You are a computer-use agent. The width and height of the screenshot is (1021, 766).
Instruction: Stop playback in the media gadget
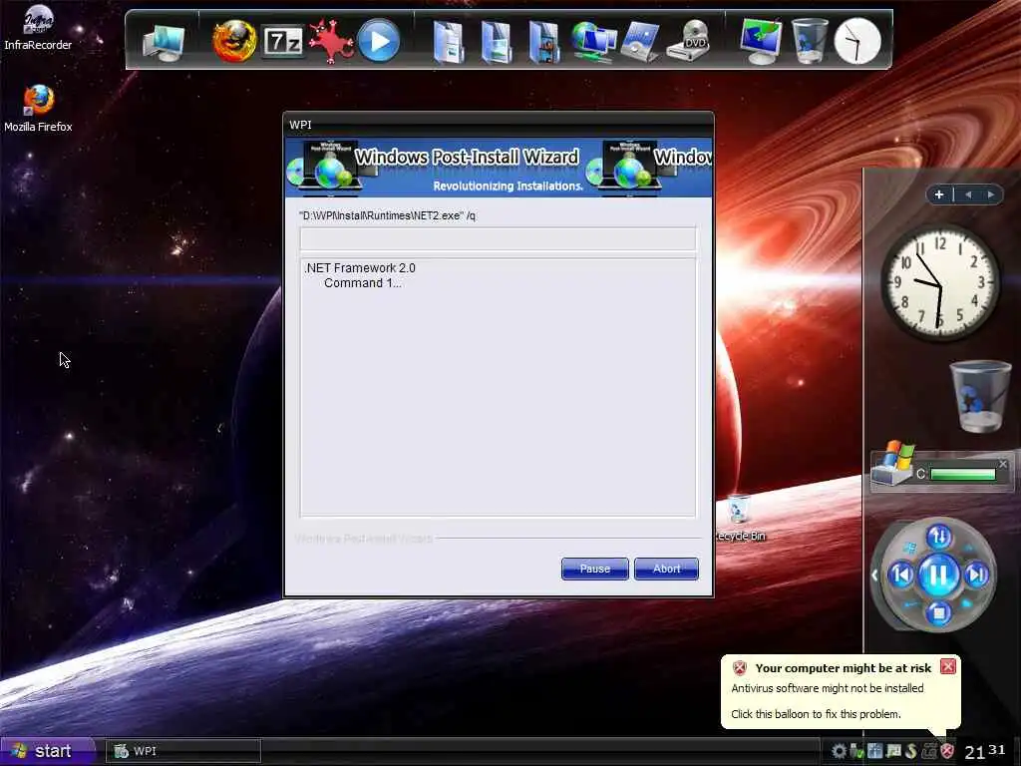[x=938, y=612]
